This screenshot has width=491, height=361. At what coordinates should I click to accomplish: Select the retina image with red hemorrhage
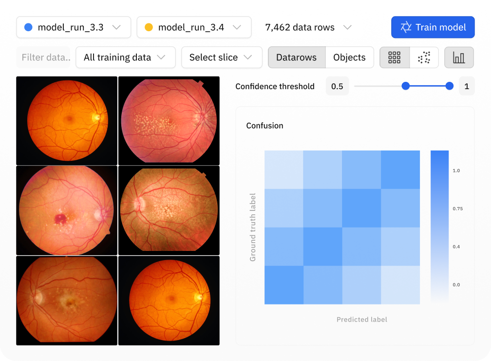[67, 210]
